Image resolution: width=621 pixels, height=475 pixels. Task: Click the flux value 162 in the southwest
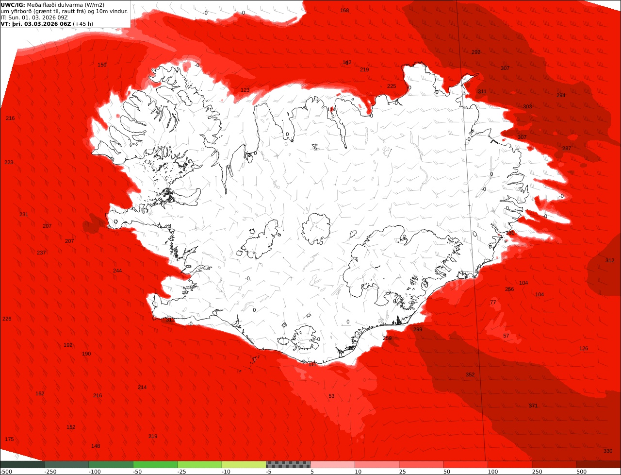40,393
